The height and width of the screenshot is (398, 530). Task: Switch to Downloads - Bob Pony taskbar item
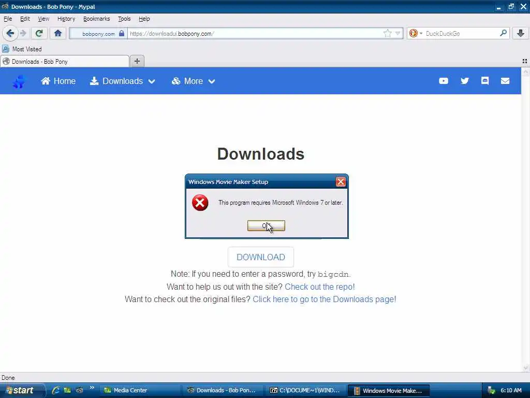[224, 391]
